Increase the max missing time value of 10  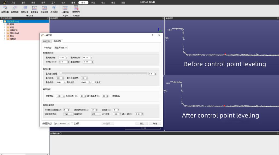(96, 109)
